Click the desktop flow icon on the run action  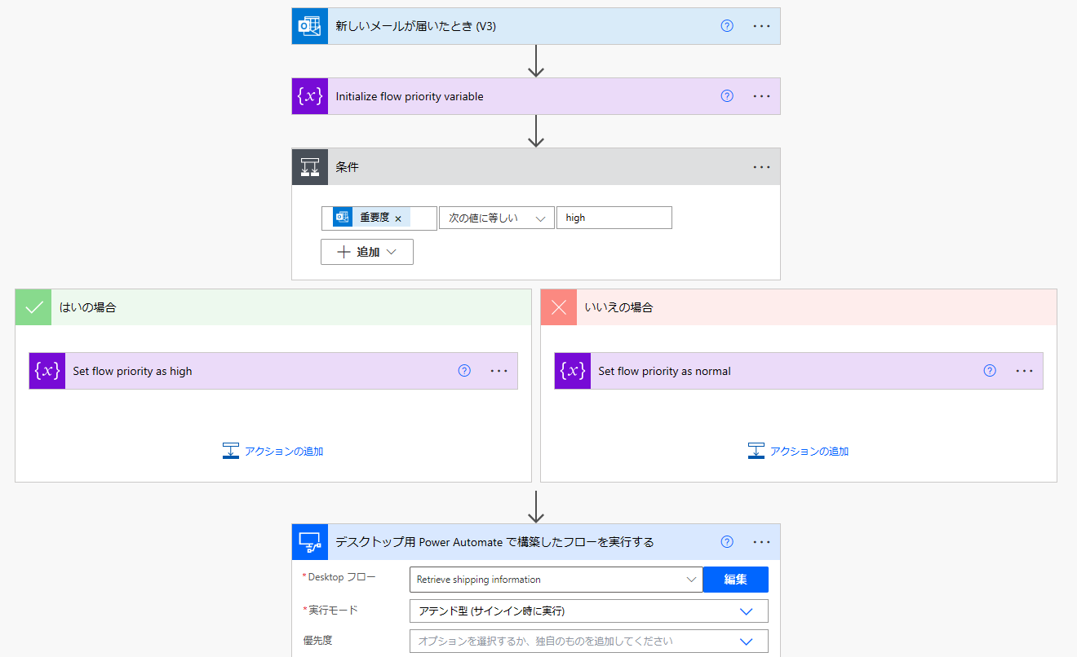click(x=310, y=542)
